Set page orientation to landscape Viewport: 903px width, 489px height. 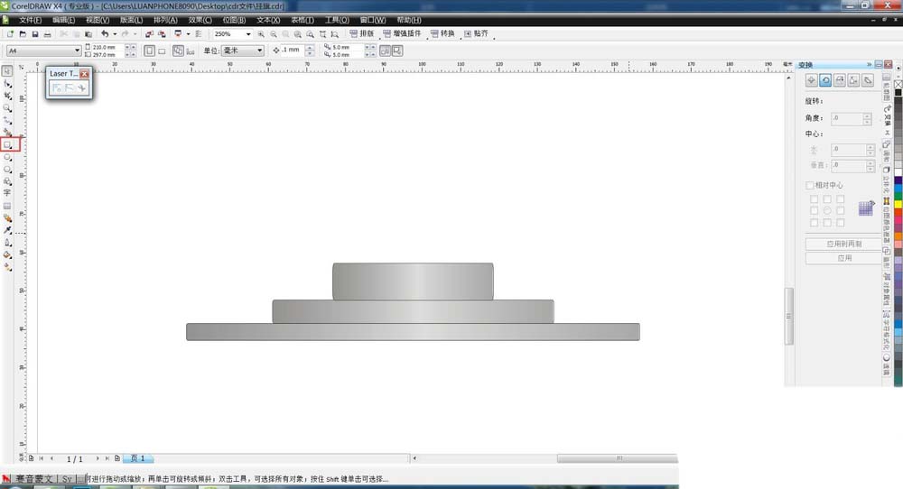[x=162, y=51]
